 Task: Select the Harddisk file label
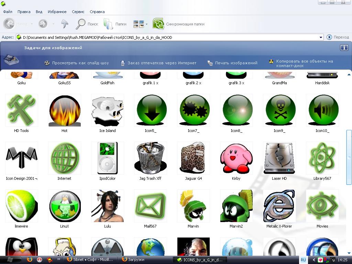(322, 83)
